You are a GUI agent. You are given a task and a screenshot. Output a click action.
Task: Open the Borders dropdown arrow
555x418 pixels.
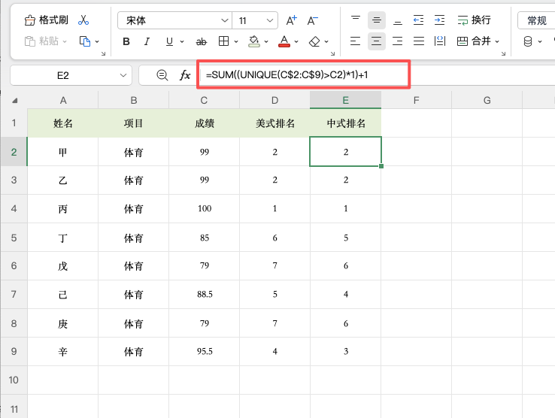[236, 42]
